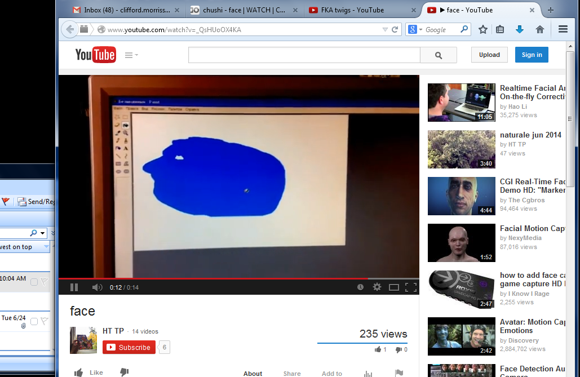Open video statistics bar chart icon
The image size is (580, 377).
click(x=368, y=374)
